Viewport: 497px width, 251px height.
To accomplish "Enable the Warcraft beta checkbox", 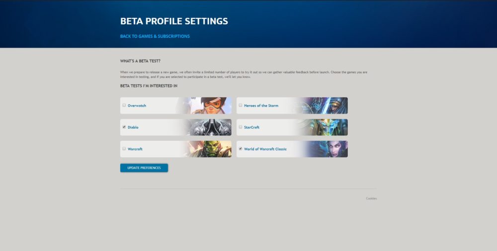I will 124,148.
